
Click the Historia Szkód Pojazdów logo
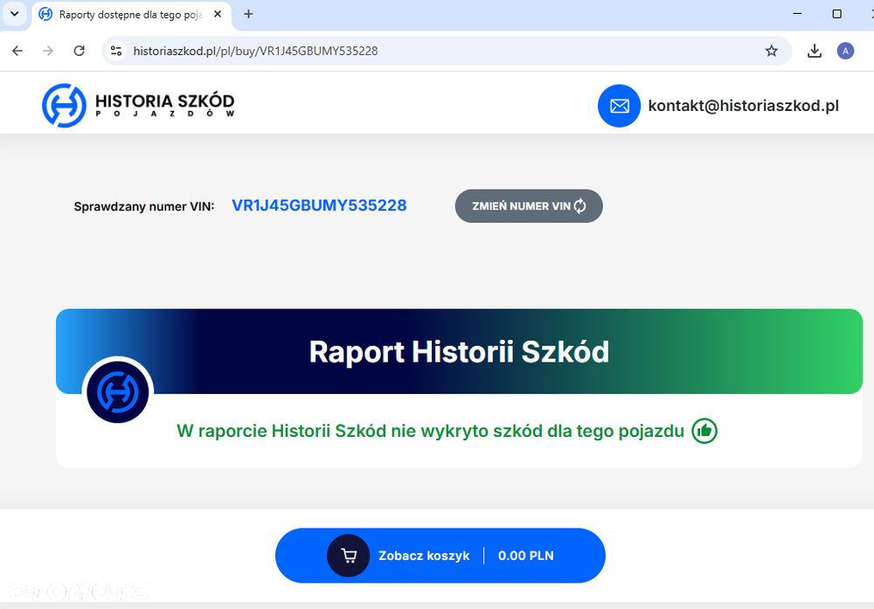138,106
